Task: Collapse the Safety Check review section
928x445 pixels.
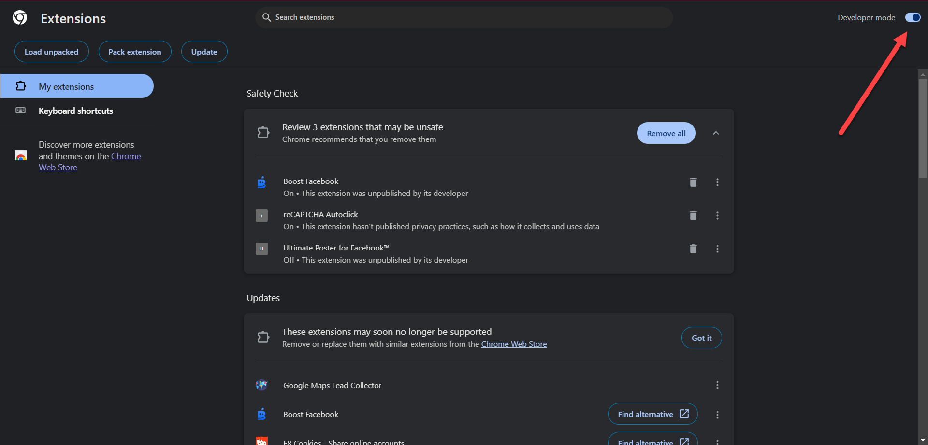Action: point(716,133)
